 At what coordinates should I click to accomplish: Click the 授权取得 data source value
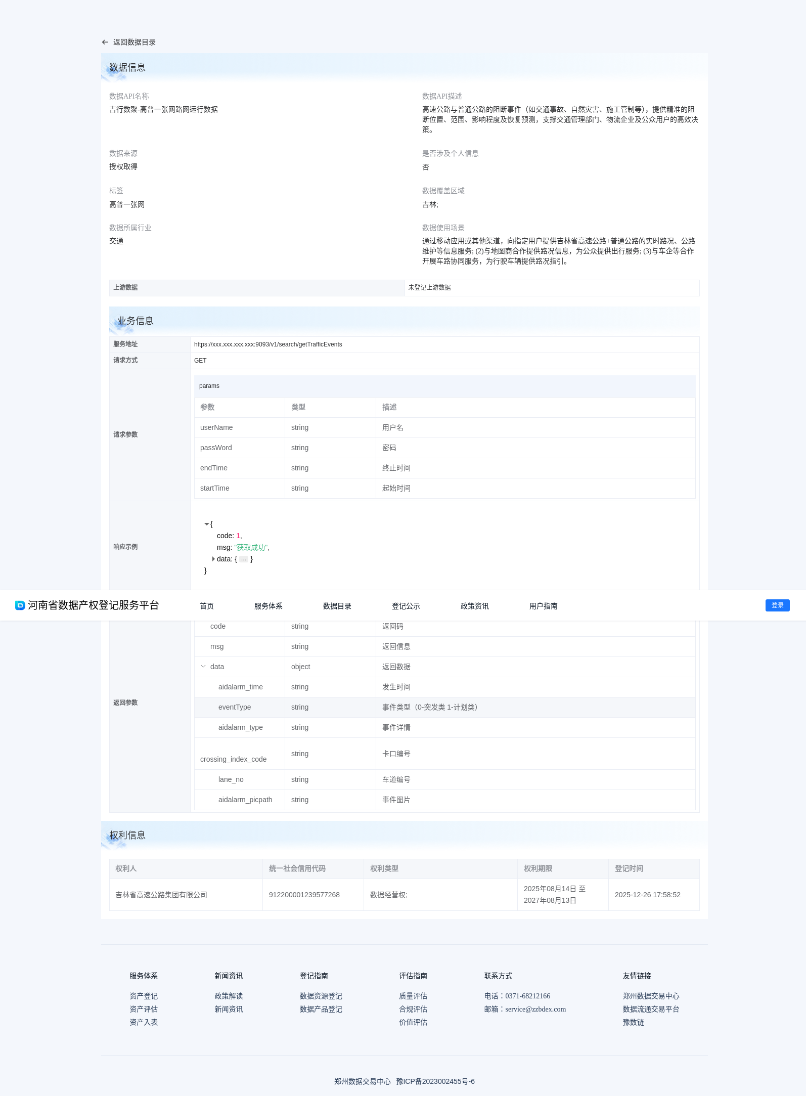point(123,166)
